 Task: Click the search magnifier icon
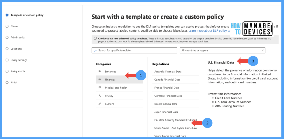click(95, 50)
